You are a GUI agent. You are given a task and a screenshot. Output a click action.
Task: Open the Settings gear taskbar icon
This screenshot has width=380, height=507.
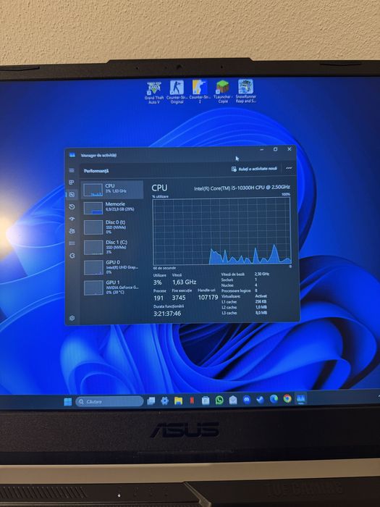(x=164, y=401)
